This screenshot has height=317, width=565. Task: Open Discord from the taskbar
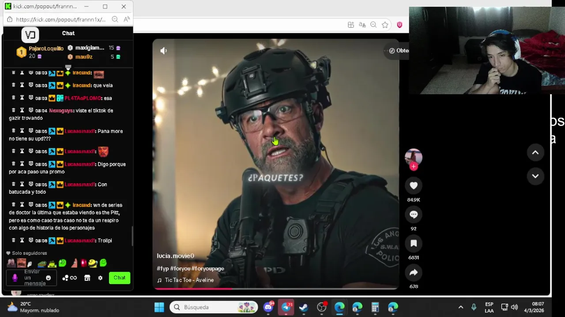click(268, 307)
